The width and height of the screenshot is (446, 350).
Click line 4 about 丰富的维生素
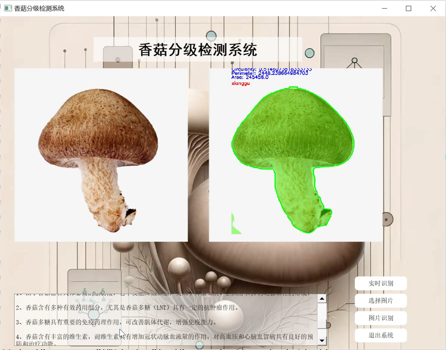165,340
